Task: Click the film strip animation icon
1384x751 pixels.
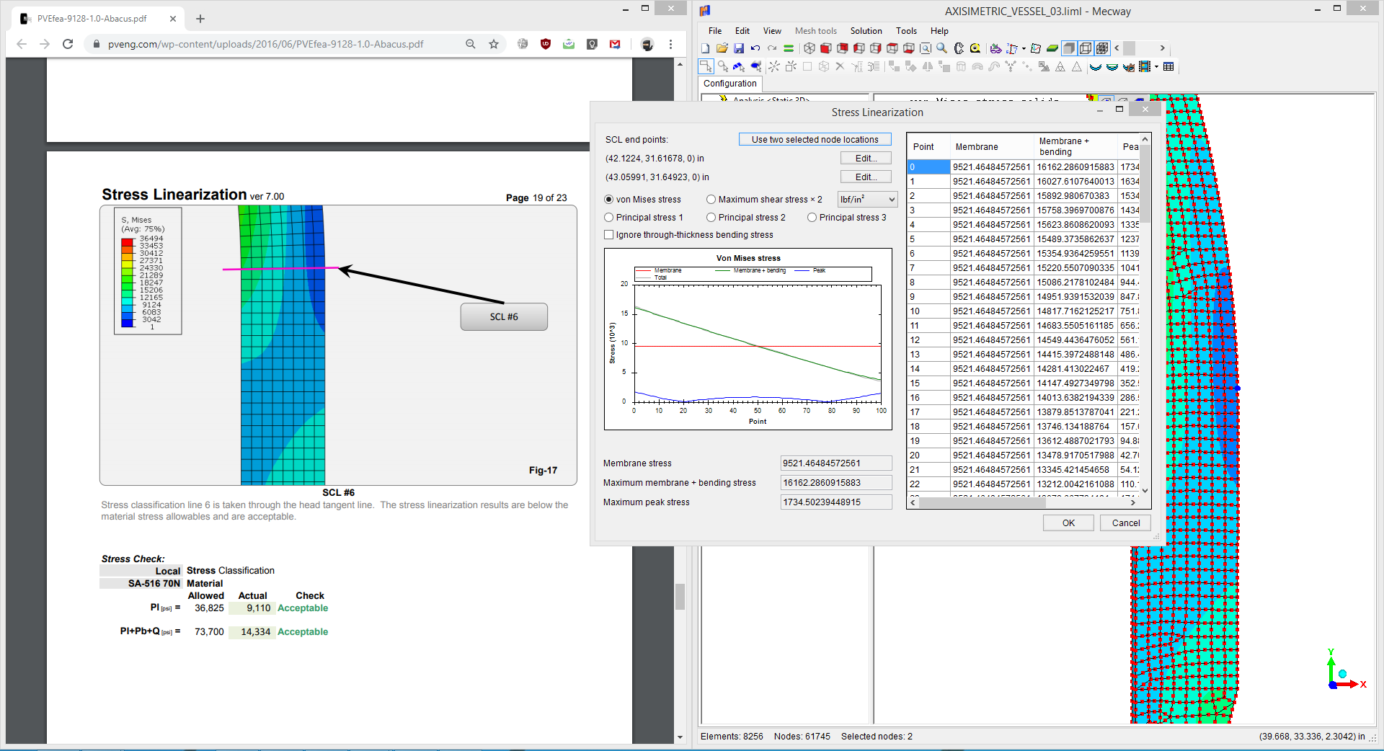Action: click(1145, 67)
